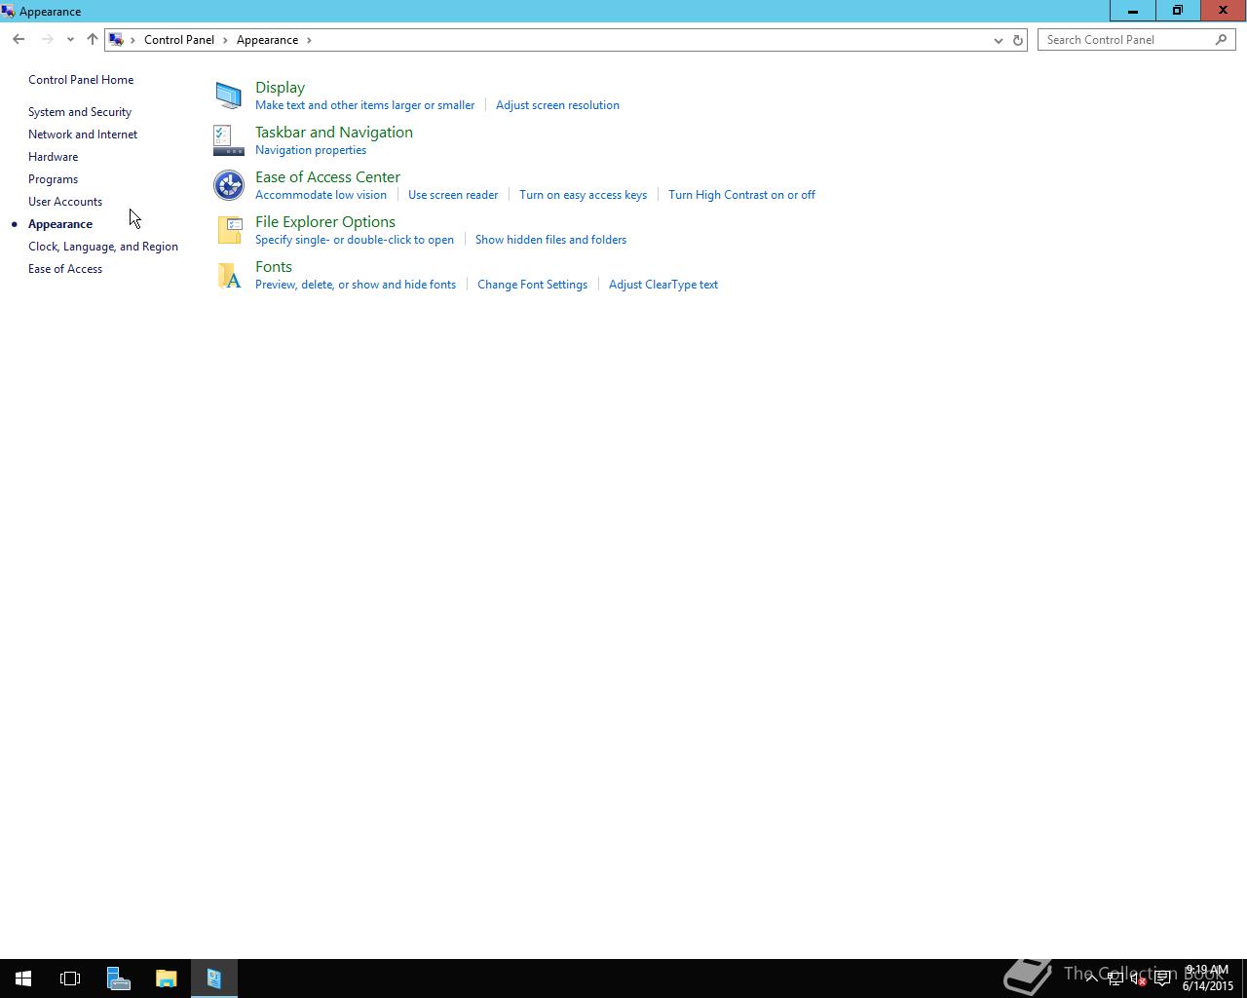Screen dimensions: 1247x998
Task: Click Control Panel breadcrumb in address bar
Action: coord(179,40)
